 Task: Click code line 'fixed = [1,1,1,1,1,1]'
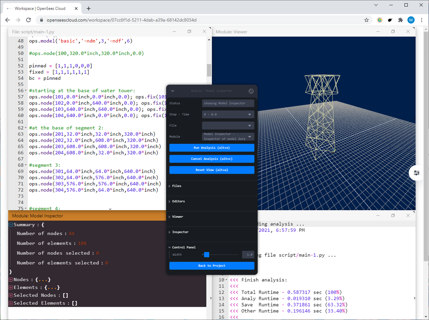[59, 72]
